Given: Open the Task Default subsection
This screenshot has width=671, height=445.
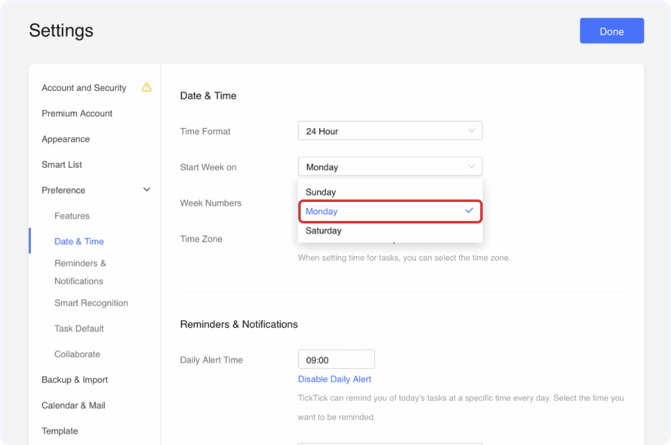Looking at the screenshot, I should tap(79, 328).
